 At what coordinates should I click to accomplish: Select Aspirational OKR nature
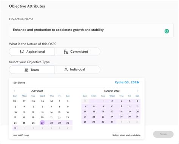click(32, 52)
